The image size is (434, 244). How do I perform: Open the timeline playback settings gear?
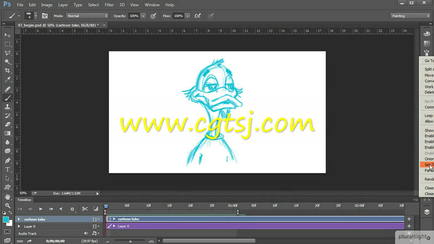72,209
